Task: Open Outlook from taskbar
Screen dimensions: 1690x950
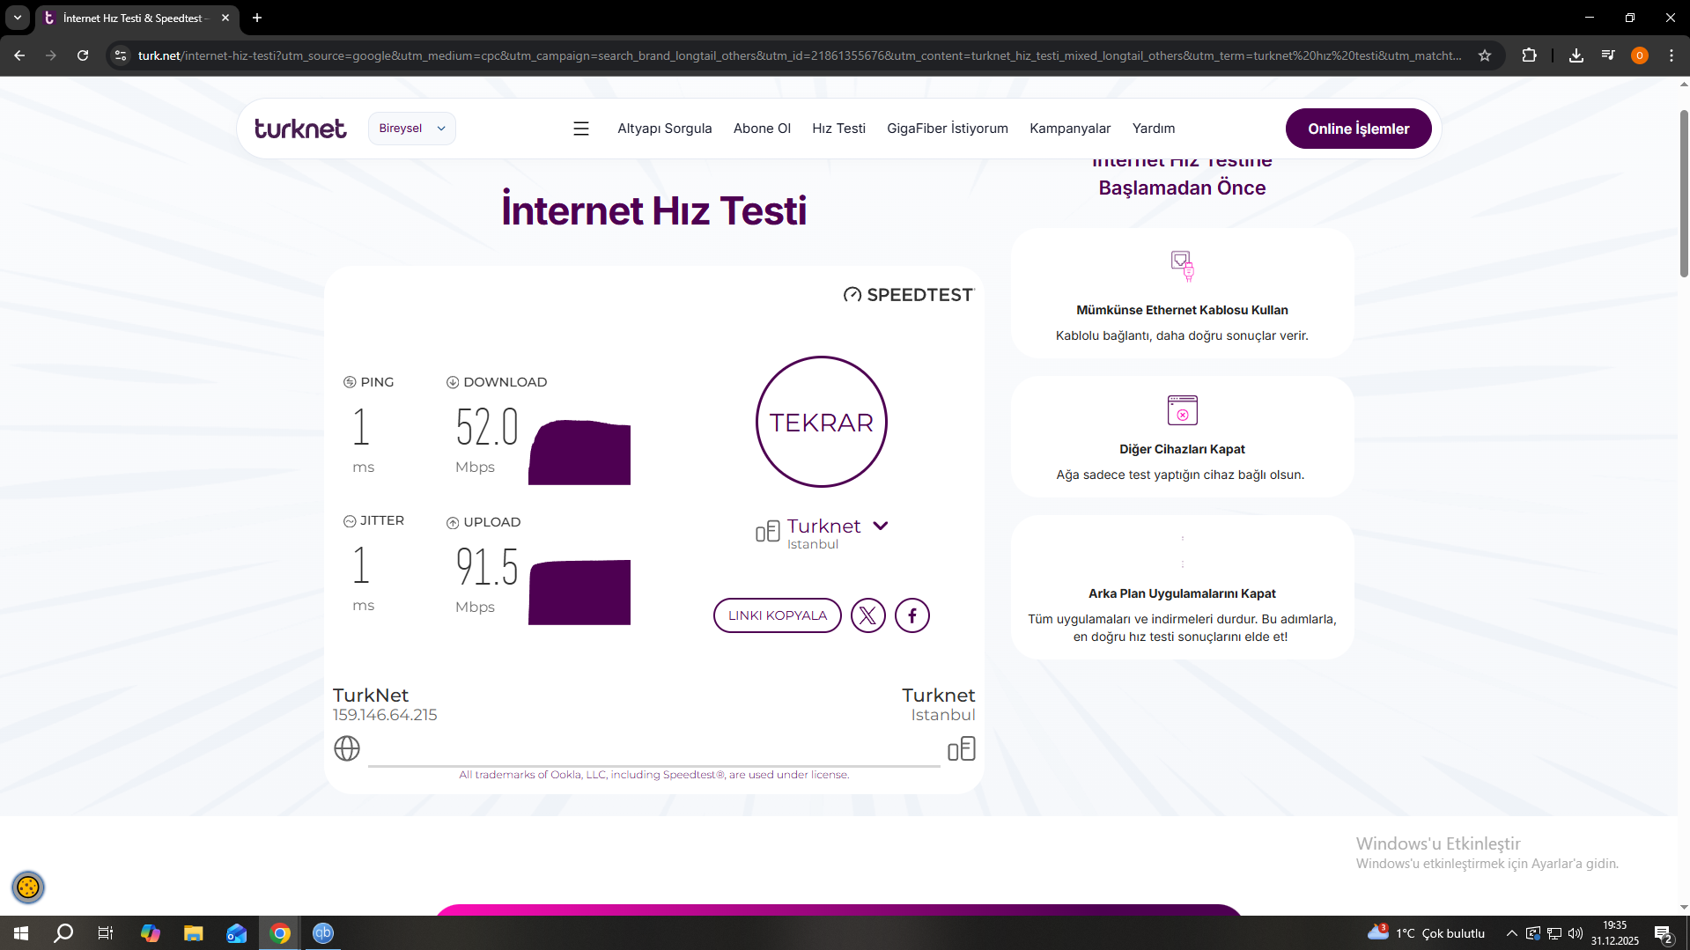Action: click(236, 933)
